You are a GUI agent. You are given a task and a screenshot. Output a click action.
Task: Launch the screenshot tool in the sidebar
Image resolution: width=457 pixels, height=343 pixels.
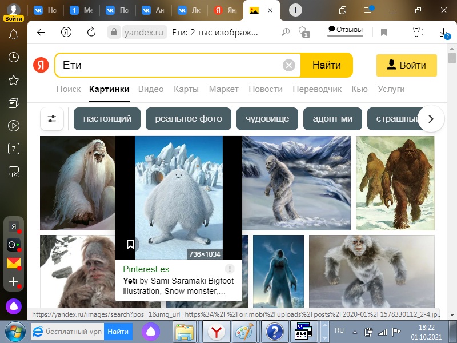tap(14, 172)
